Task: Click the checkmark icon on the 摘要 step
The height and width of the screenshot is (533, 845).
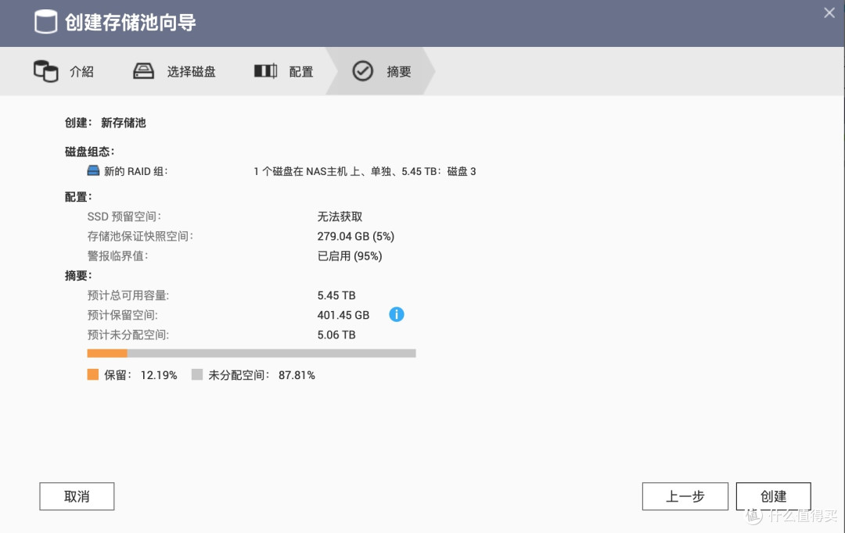Action: (x=363, y=70)
